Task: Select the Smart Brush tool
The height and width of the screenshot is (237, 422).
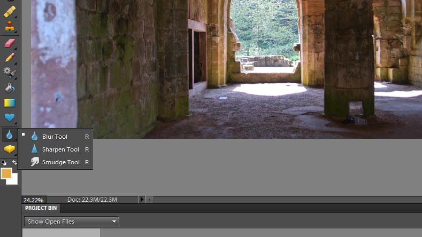Action: [10, 72]
